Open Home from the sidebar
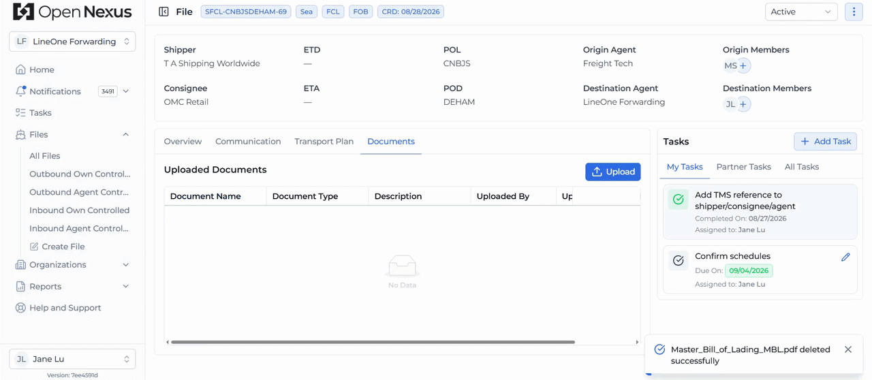 click(42, 69)
